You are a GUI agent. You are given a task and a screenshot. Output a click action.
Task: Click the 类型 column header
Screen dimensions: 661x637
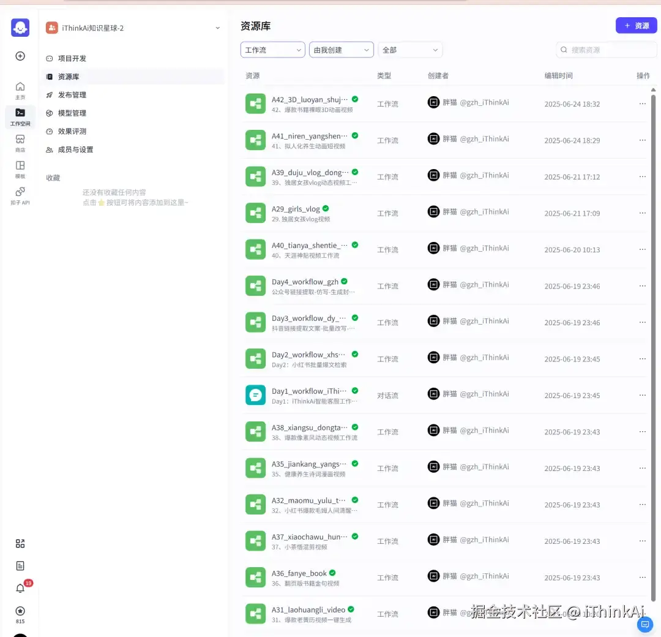point(384,75)
